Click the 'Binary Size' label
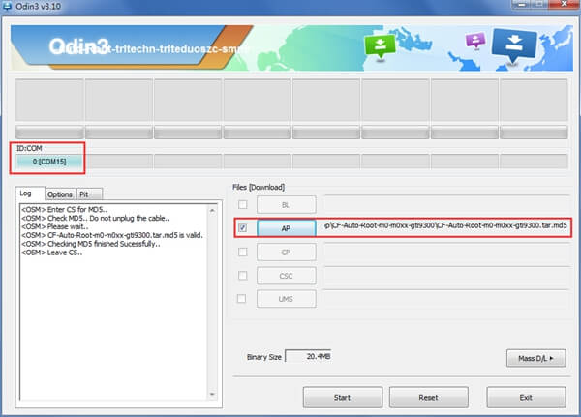This screenshot has width=581, height=417. (264, 357)
